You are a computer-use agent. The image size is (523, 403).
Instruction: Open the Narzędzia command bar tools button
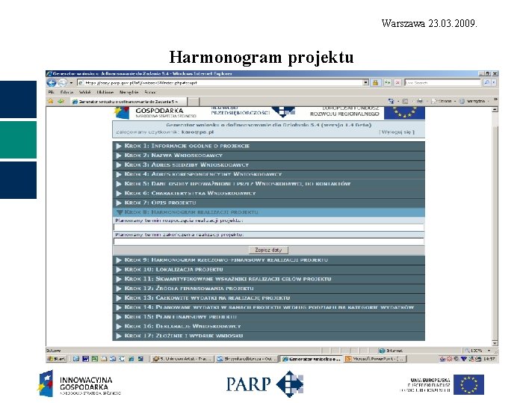(473, 101)
